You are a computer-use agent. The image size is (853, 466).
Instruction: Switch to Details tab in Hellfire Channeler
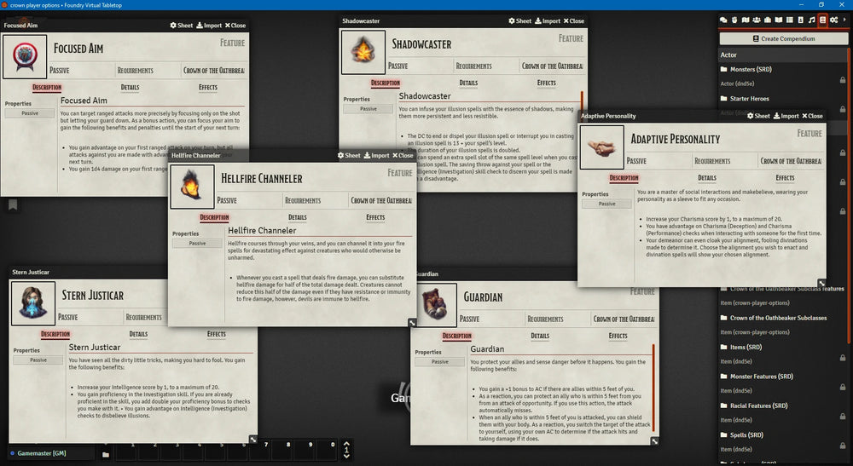(x=294, y=217)
